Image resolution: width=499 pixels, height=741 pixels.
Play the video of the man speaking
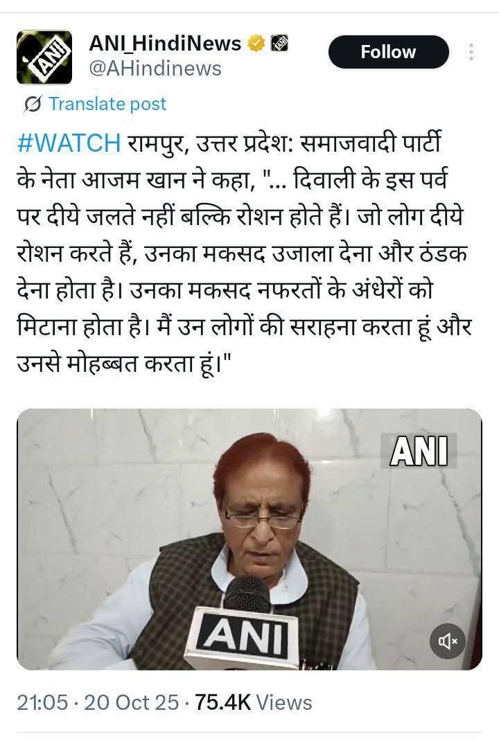[x=249, y=539]
